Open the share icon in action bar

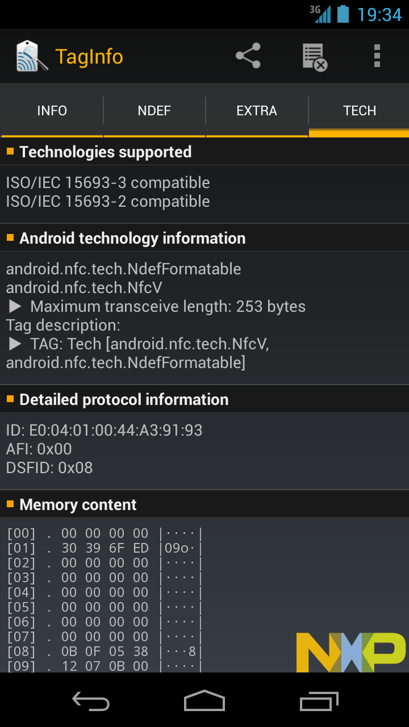click(x=248, y=56)
